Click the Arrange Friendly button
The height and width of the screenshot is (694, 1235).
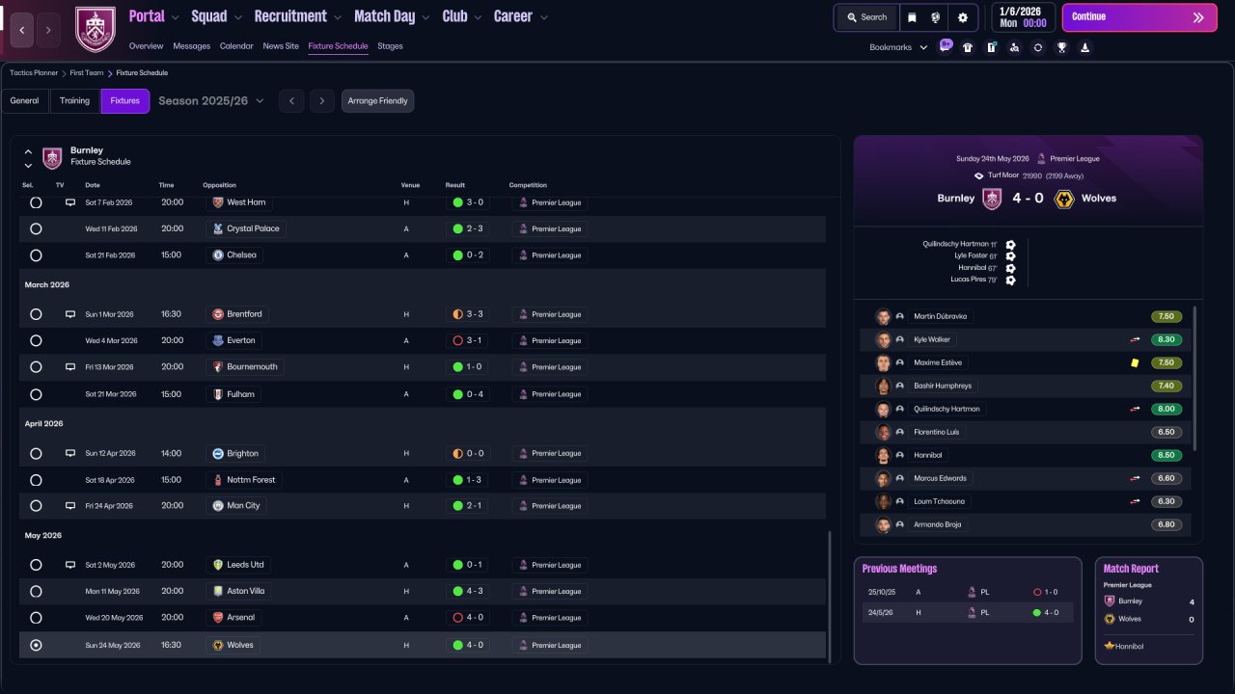click(x=377, y=101)
